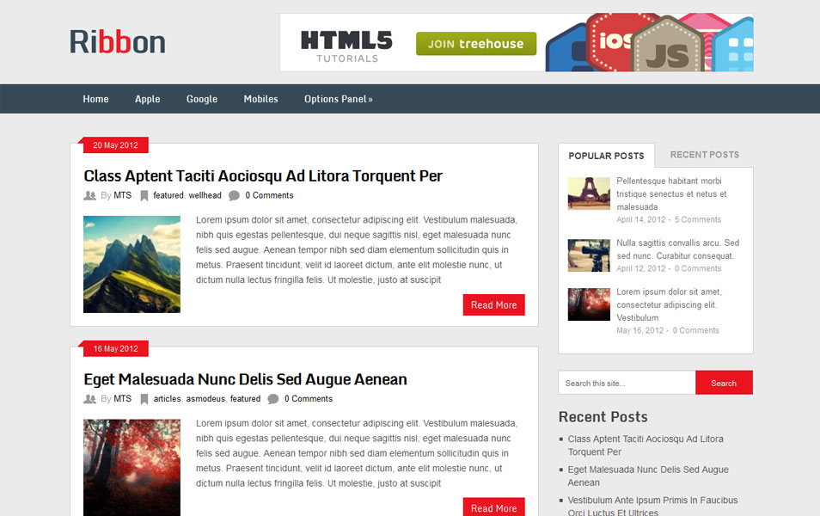Image resolution: width=820 pixels, height=516 pixels.
Task: Click bookmark icon in first post meta
Action: (144, 196)
